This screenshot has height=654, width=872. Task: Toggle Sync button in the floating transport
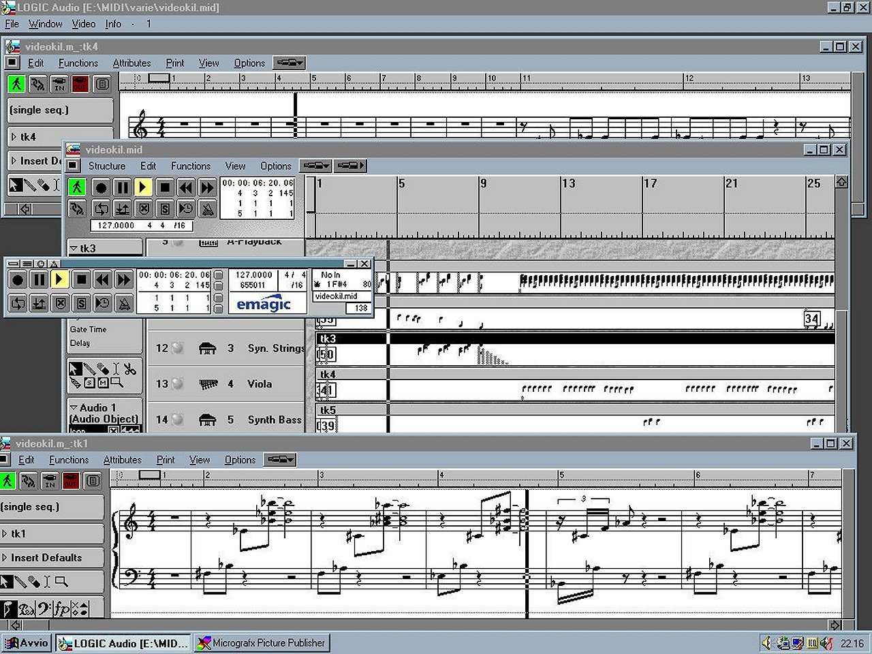tap(102, 303)
